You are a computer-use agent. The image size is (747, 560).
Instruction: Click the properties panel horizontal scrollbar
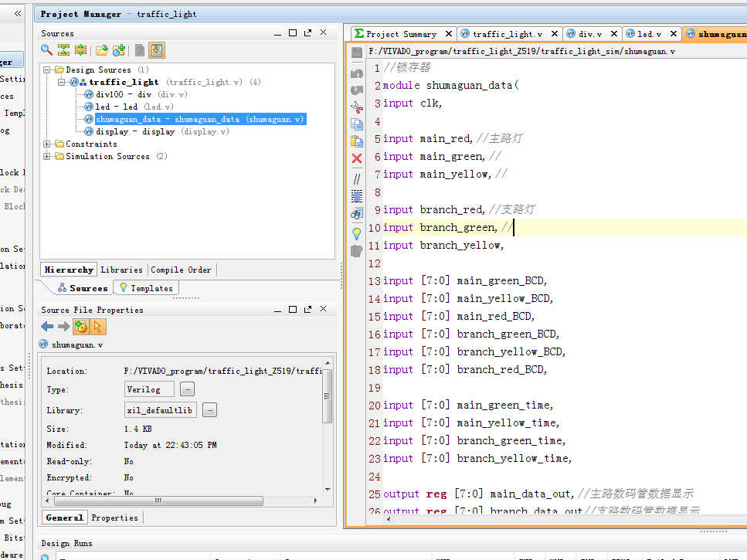(x=158, y=501)
